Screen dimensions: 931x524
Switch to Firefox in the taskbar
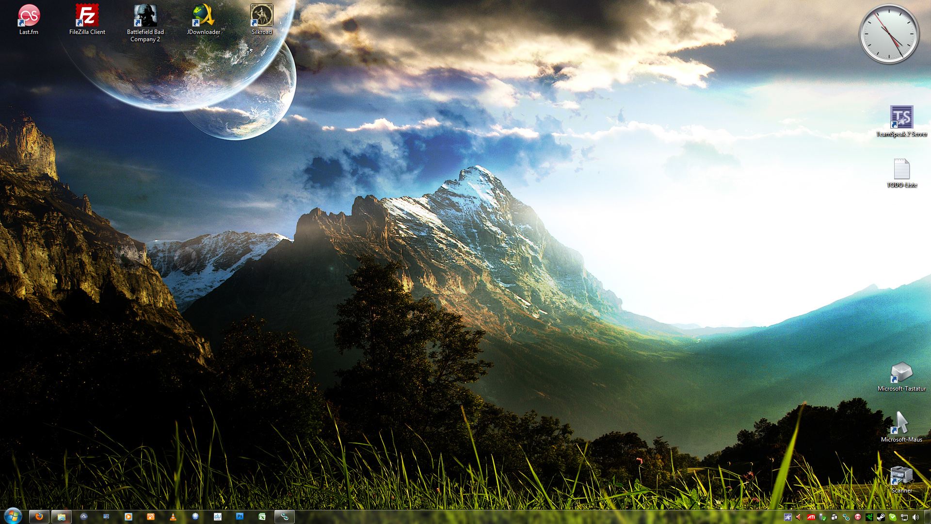click(x=39, y=517)
